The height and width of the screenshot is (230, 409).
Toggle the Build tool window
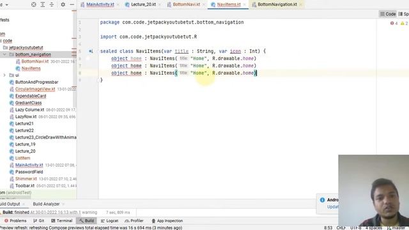(x=86, y=221)
